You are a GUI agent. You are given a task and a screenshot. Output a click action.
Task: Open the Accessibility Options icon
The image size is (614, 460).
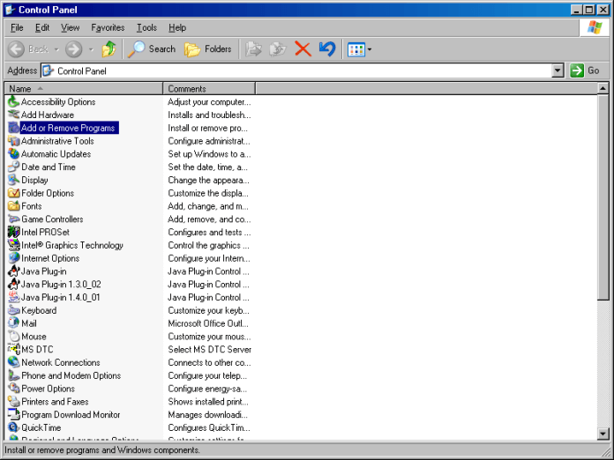point(14,101)
